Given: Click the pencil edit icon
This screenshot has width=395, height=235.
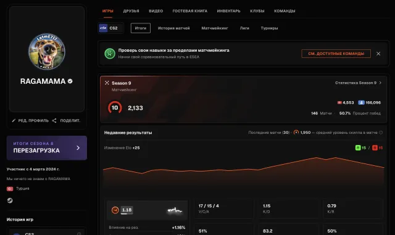Looking at the screenshot, I should [x=14, y=121].
